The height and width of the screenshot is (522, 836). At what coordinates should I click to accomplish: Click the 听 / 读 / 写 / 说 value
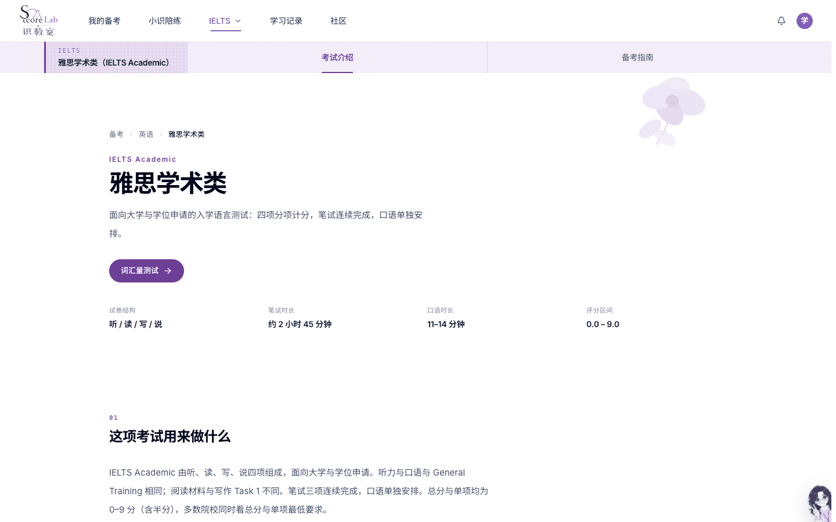(136, 324)
